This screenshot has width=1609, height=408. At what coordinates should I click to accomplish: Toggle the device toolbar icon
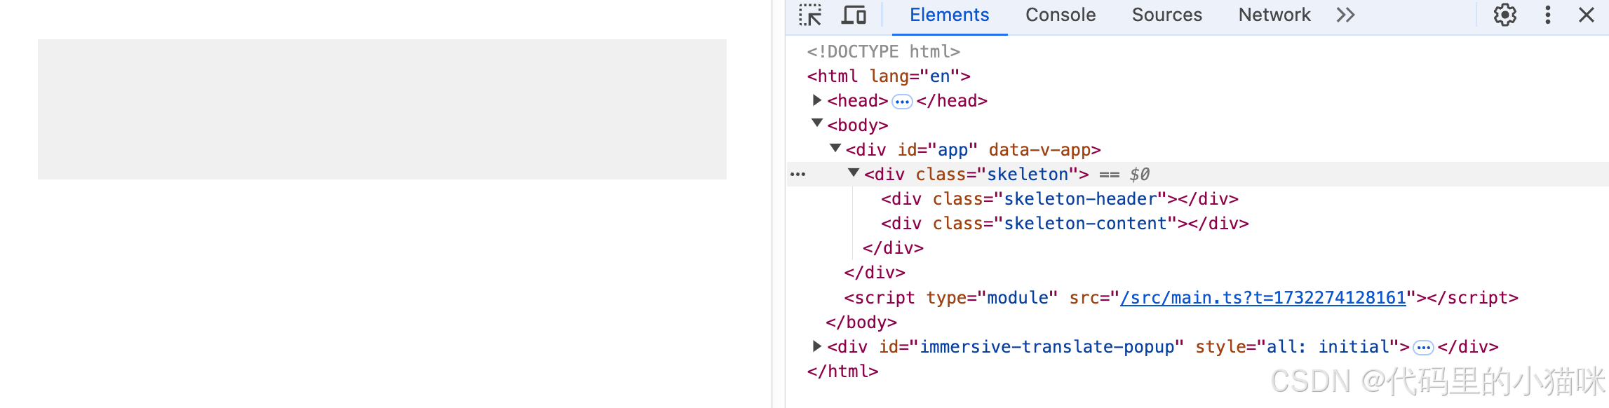(x=854, y=15)
